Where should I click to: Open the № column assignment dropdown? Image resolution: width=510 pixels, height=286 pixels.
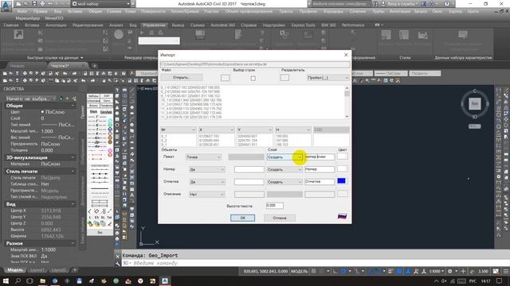coord(178,129)
